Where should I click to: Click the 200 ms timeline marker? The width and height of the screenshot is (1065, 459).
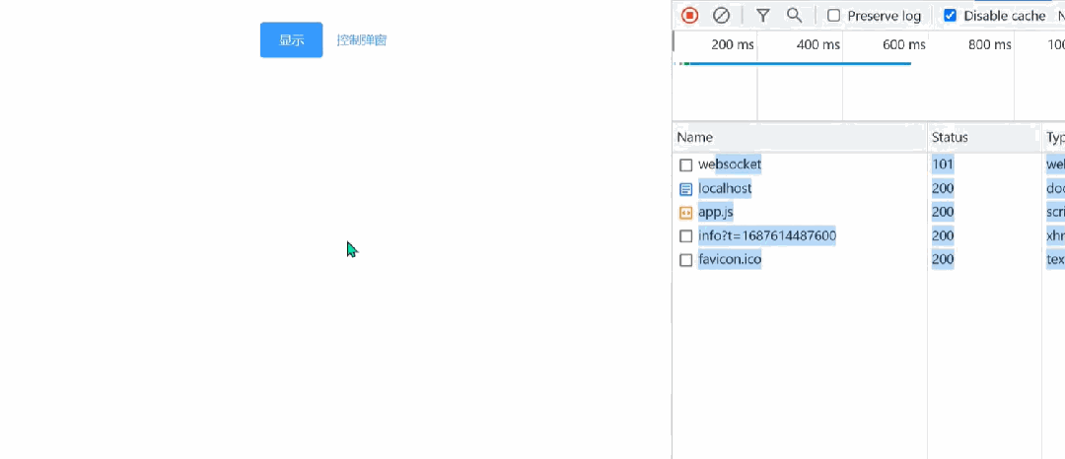[733, 44]
